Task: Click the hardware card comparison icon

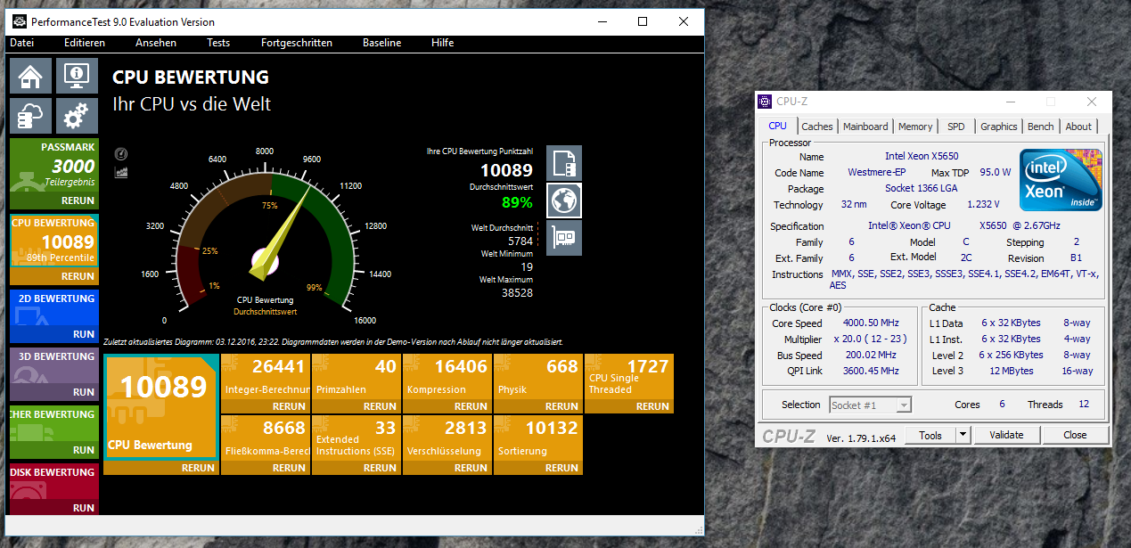Action: tap(563, 238)
